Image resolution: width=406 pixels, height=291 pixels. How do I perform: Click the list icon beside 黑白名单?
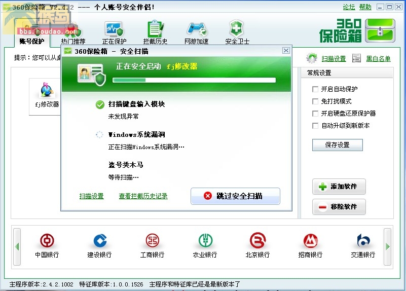(x=356, y=58)
